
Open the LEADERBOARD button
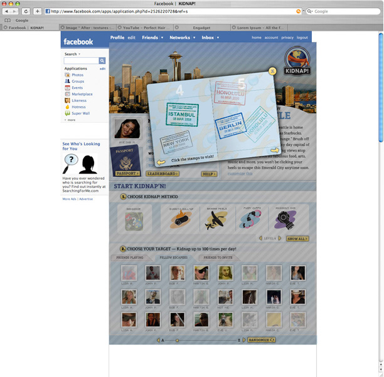(163, 173)
